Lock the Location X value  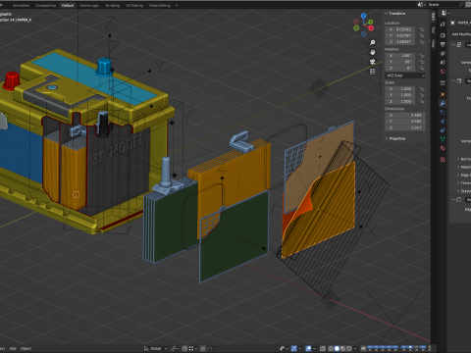(x=422, y=29)
